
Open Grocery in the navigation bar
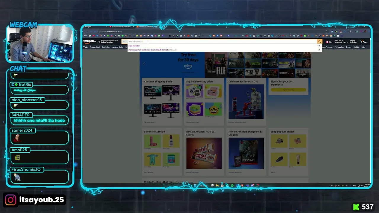click(x=349, y=47)
